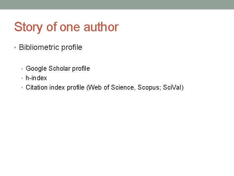Click the bullet dot before Bibliometric profile
The height and width of the screenshot is (176, 234).
pos(15,48)
